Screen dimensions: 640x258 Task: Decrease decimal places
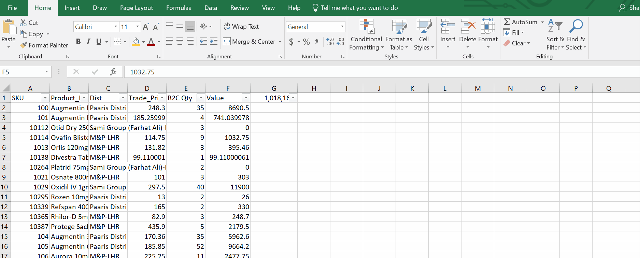coord(340,42)
